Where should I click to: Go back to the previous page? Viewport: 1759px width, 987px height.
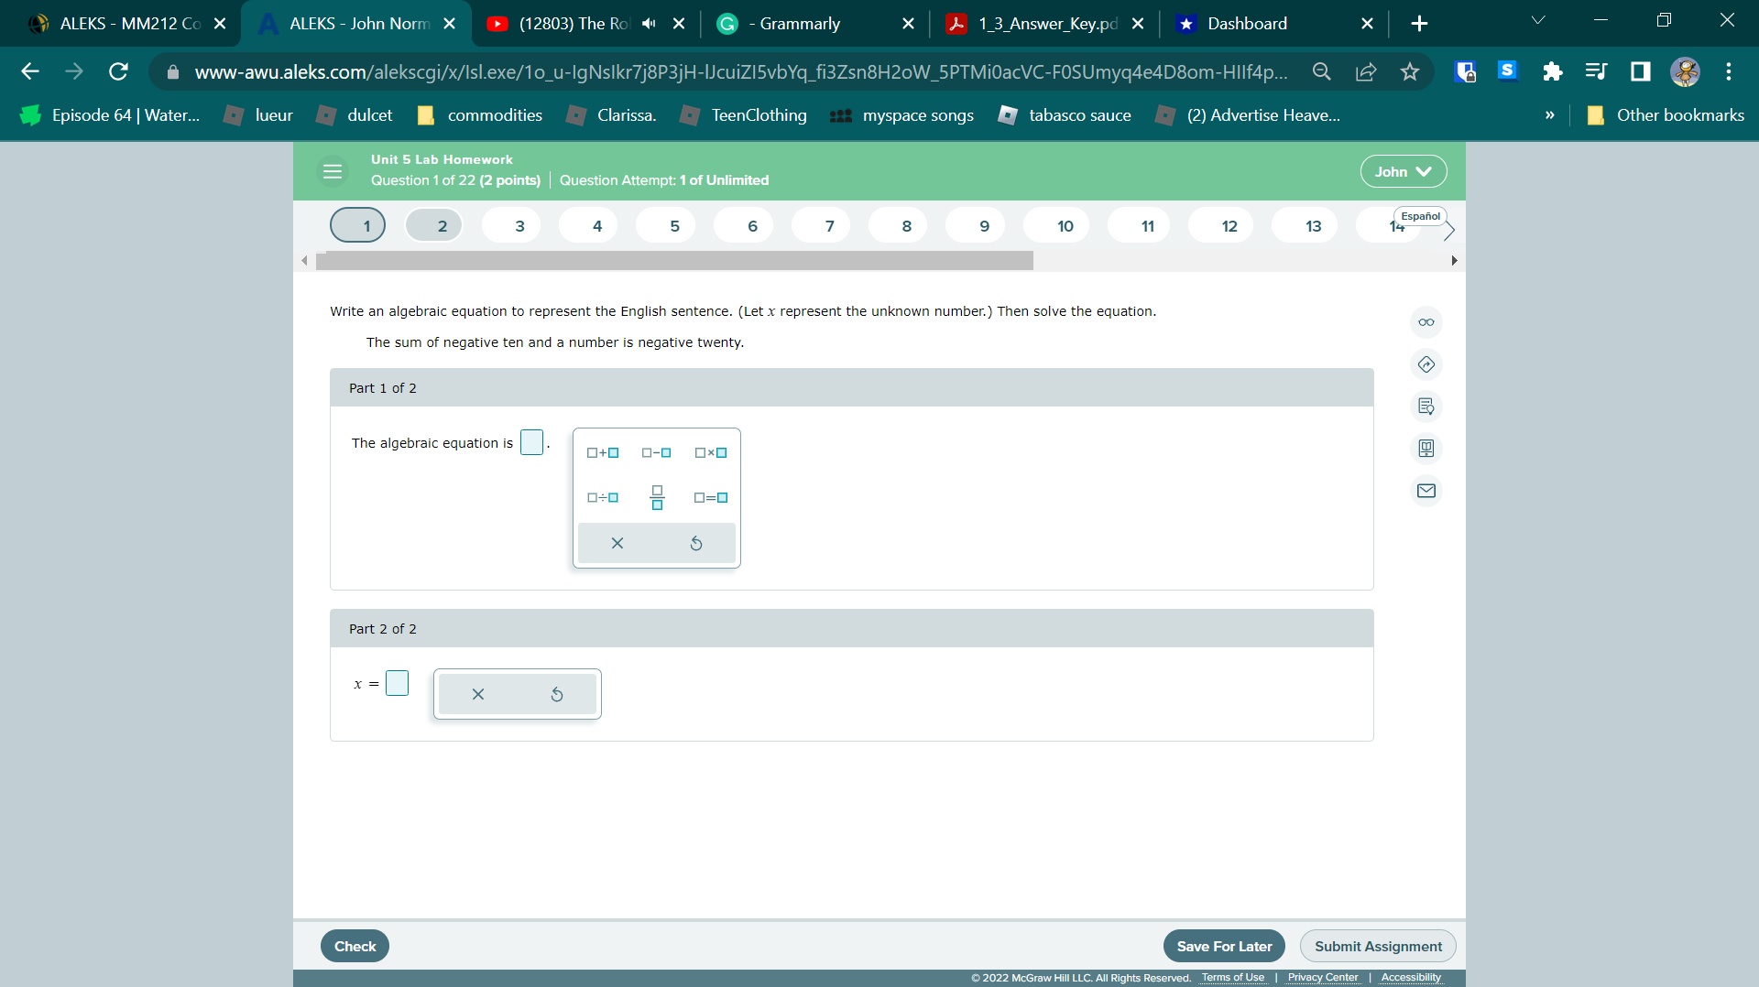pyautogui.click(x=30, y=71)
